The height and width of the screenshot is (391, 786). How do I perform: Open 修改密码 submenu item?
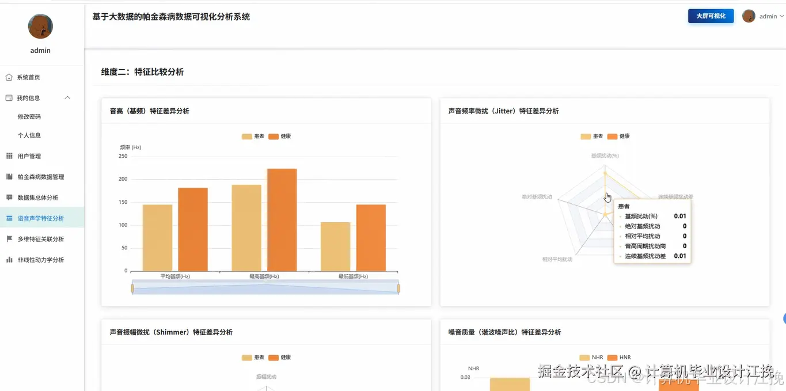pyautogui.click(x=42, y=116)
